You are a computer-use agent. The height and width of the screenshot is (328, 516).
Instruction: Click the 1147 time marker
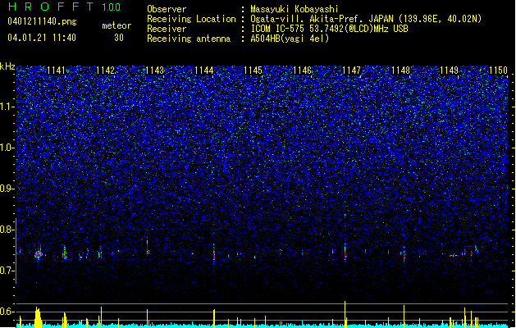(x=351, y=71)
